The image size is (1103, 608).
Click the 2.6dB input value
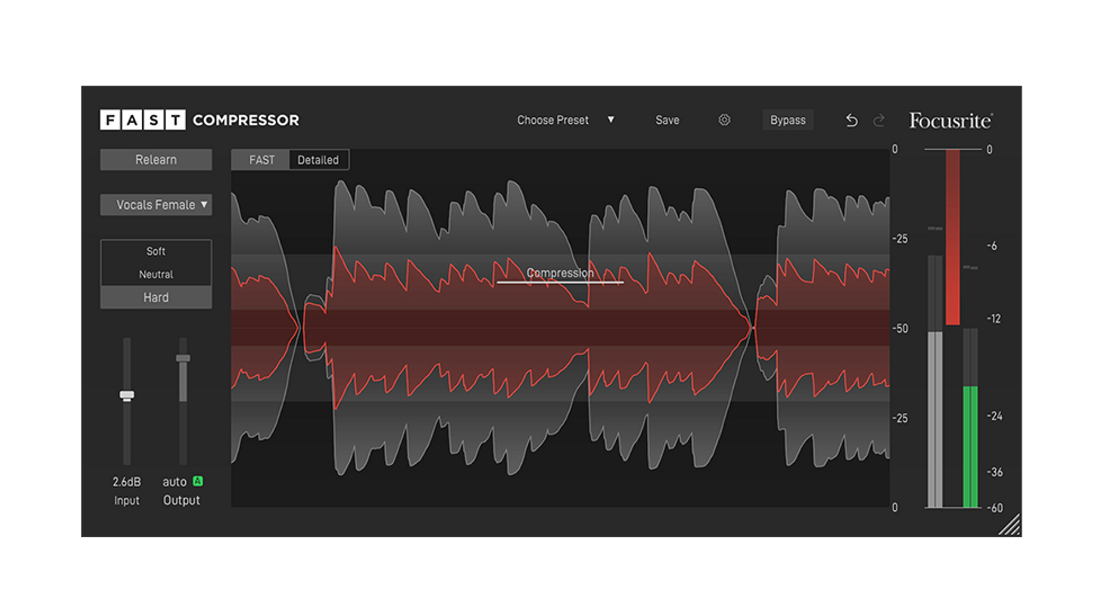(x=127, y=482)
